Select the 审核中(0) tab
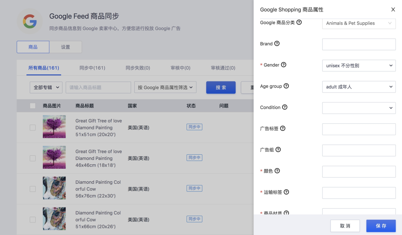 181,68
